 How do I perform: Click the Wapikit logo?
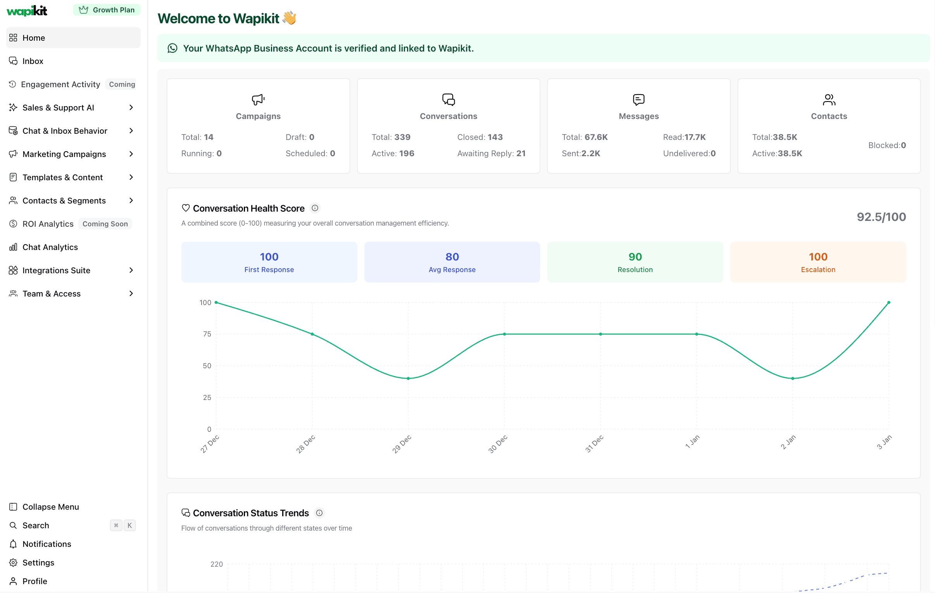click(x=26, y=10)
